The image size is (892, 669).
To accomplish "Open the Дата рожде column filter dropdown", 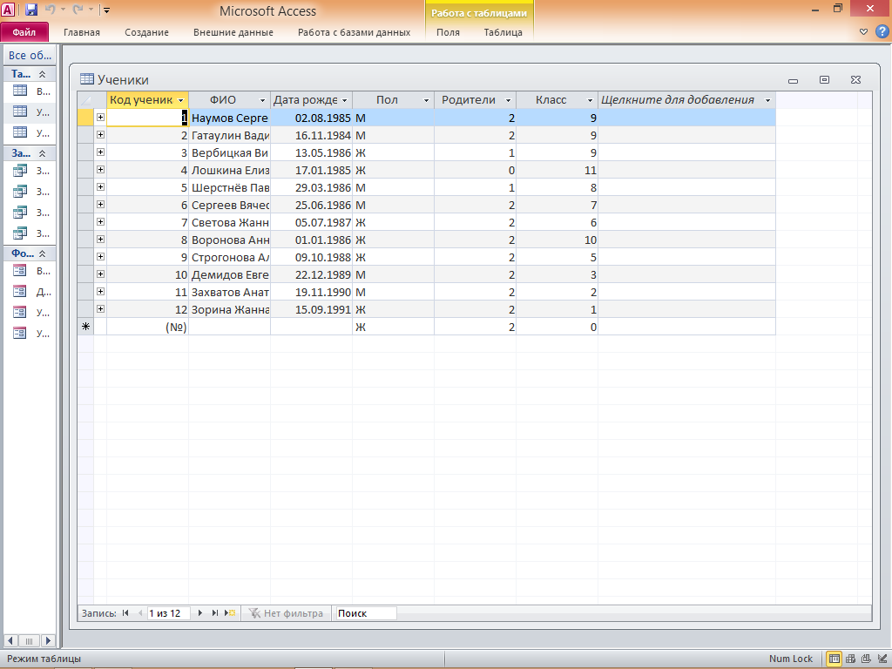I will 345,100.
